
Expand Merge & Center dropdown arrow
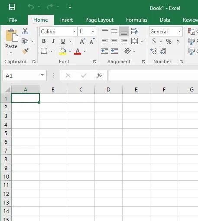coord(142,41)
